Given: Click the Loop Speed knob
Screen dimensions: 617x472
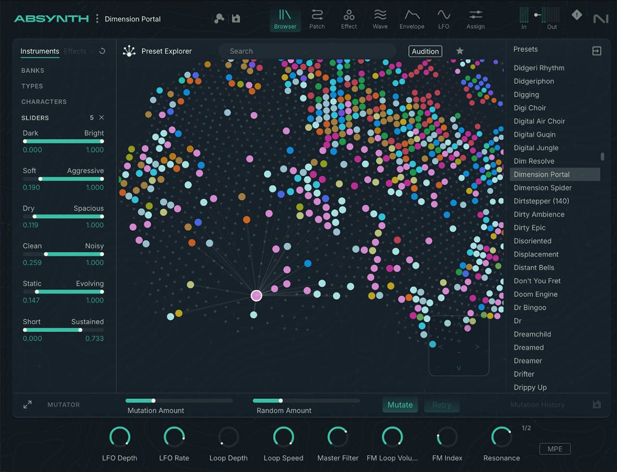Looking at the screenshot, I should coord(283,437).
